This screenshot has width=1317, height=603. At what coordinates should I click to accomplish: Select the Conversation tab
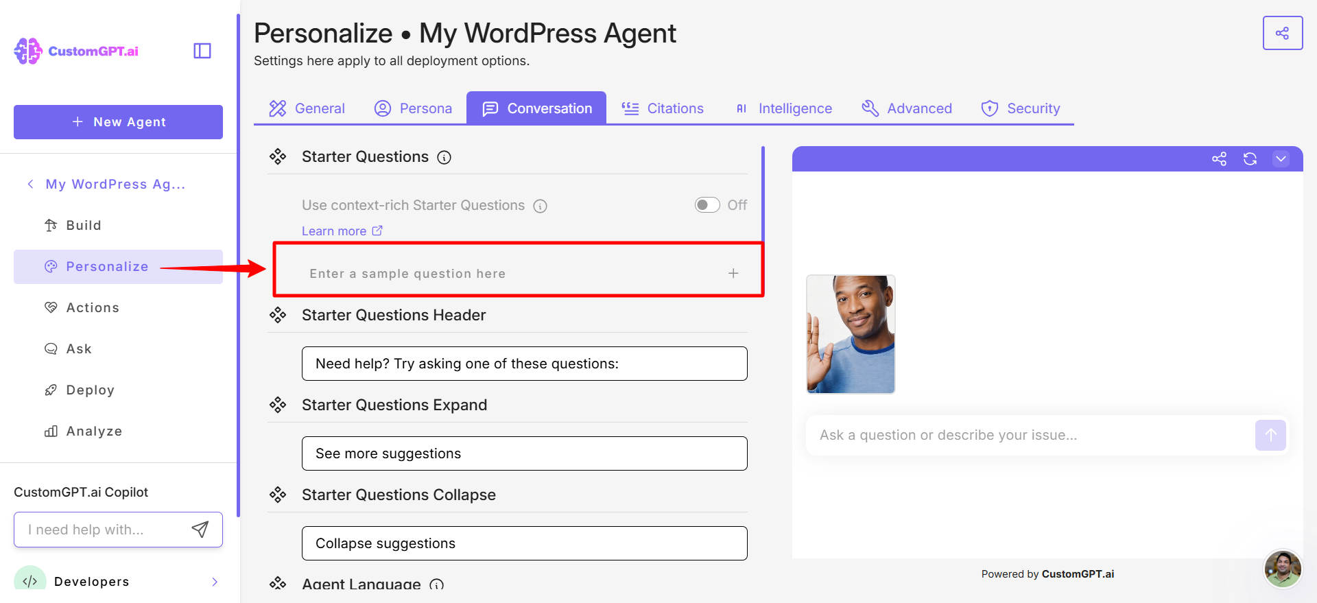pyautogui.click(x=536, y=108)
